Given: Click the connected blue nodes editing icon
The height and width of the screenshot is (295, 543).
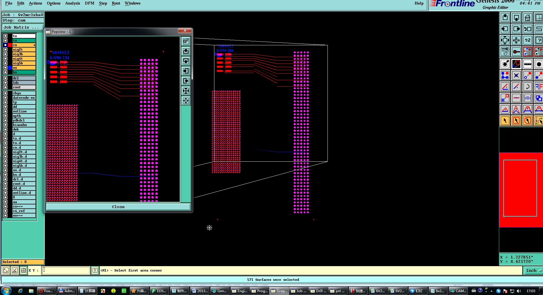Looking at the screenshot, I should [x=505, y=75].
